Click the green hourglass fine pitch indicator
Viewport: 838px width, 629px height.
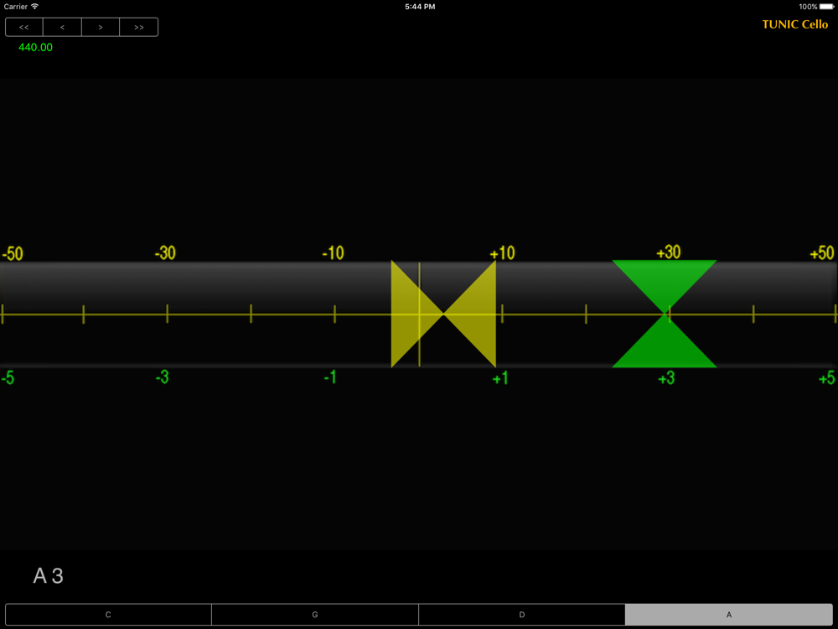(x=665, y=314)
